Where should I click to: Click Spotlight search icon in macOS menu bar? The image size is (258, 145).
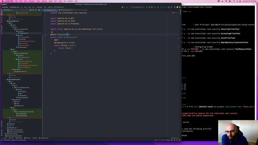pyautogui.click(x=237, y=1)
